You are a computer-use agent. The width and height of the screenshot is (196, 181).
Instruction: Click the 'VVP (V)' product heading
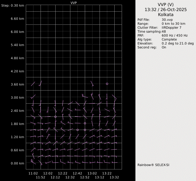coord(165,4)
